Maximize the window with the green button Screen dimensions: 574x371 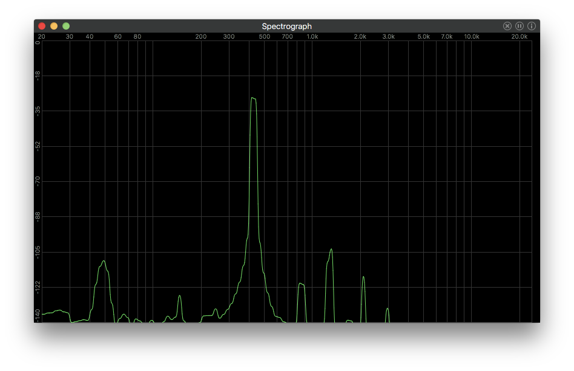click(x=66, y=26)
